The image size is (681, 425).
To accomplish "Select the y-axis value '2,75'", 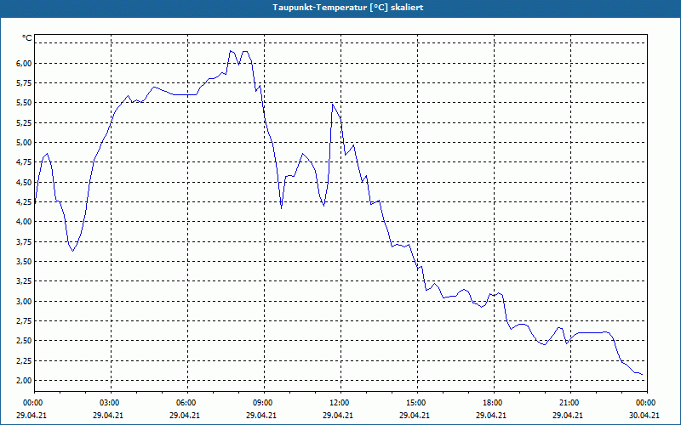I will pos(25,320).
